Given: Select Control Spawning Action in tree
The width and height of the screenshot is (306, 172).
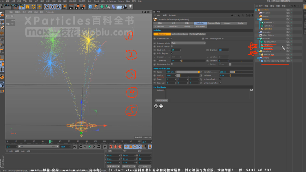Looking at the screenshot, I should coord(274,61).
